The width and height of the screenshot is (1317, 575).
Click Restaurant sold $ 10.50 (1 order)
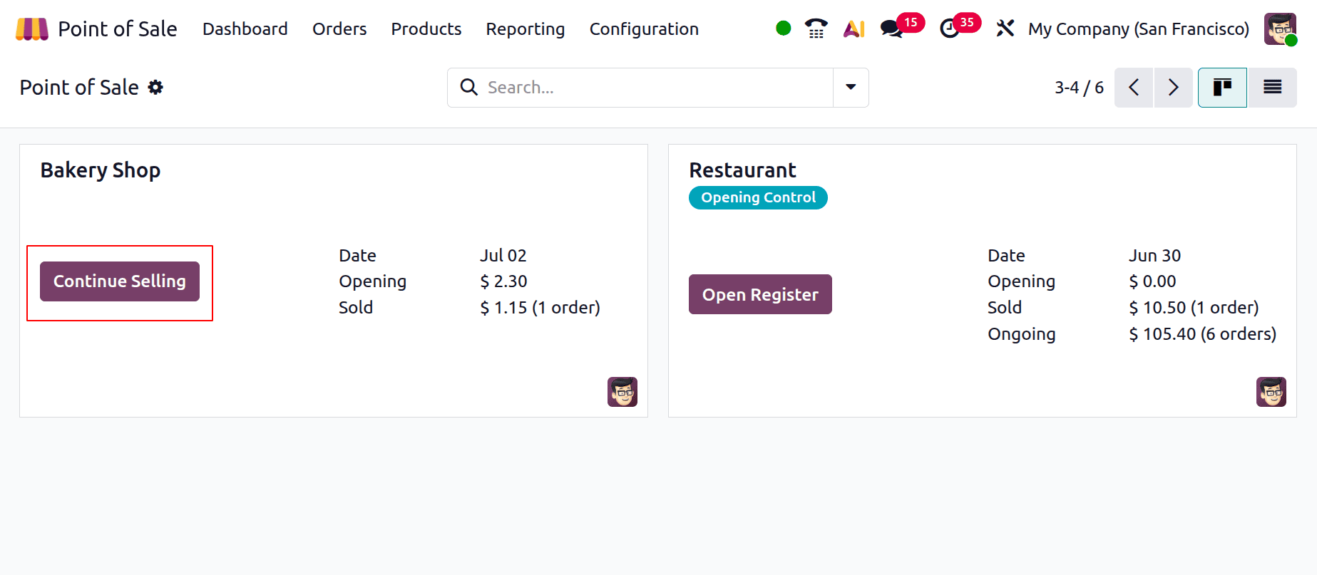(x=1194, y=308)
